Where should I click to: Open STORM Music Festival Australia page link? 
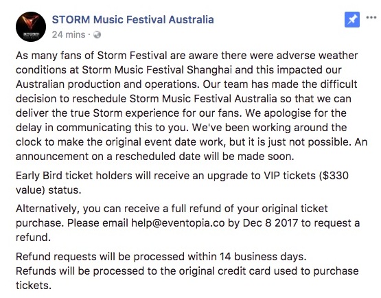pyautogui.click(x=133, y=19)
